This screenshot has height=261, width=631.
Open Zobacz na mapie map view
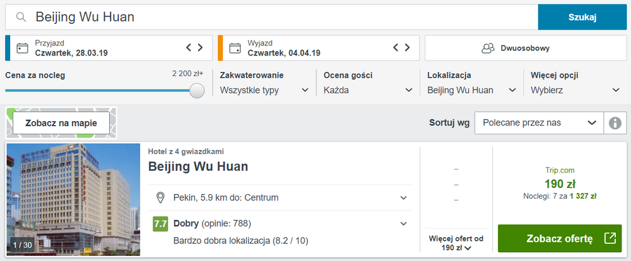(61, 123)
